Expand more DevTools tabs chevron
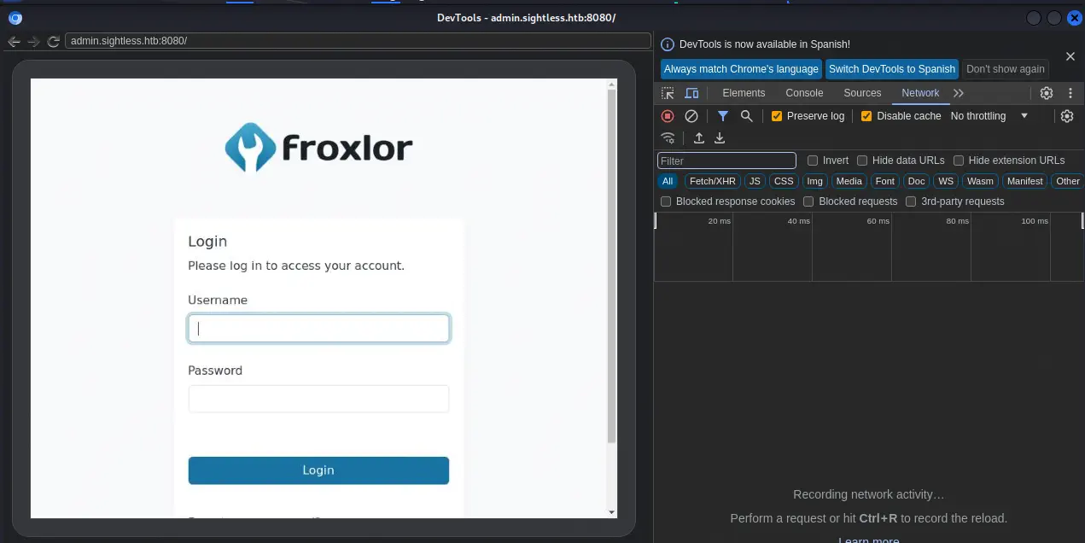 point(959,93)
